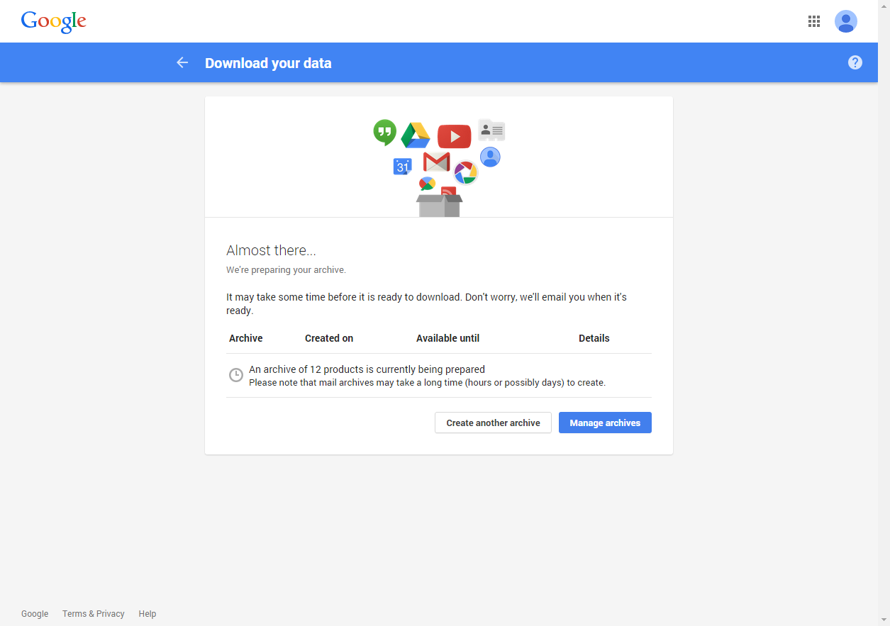Click 'We're preparing your archive.' text
This screenshot has height=626, width=890.
(286, 270)
